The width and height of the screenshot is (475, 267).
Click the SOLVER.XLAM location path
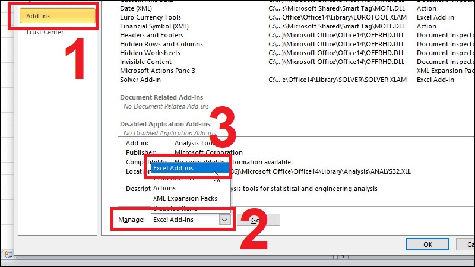337,80
